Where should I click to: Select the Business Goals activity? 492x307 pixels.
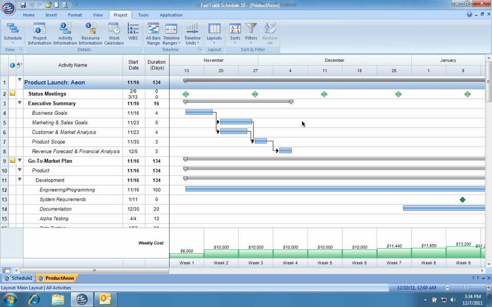49,113
